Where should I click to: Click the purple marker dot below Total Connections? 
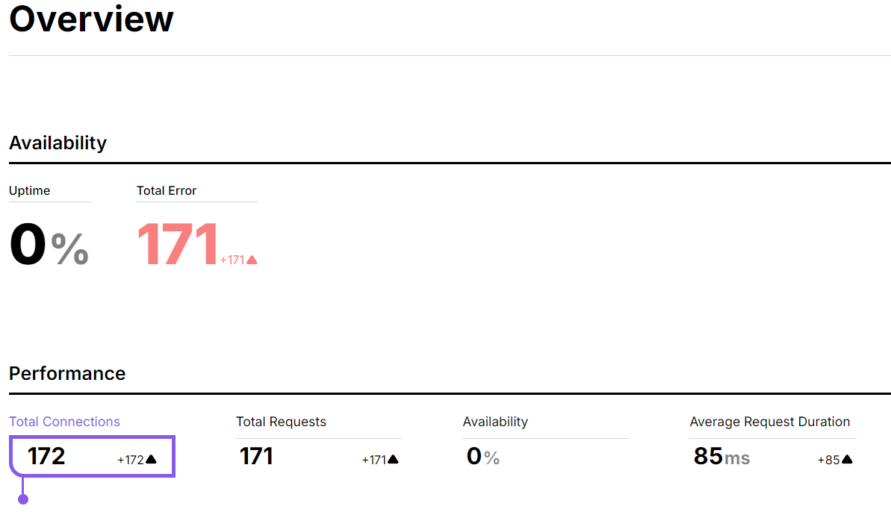23,499
